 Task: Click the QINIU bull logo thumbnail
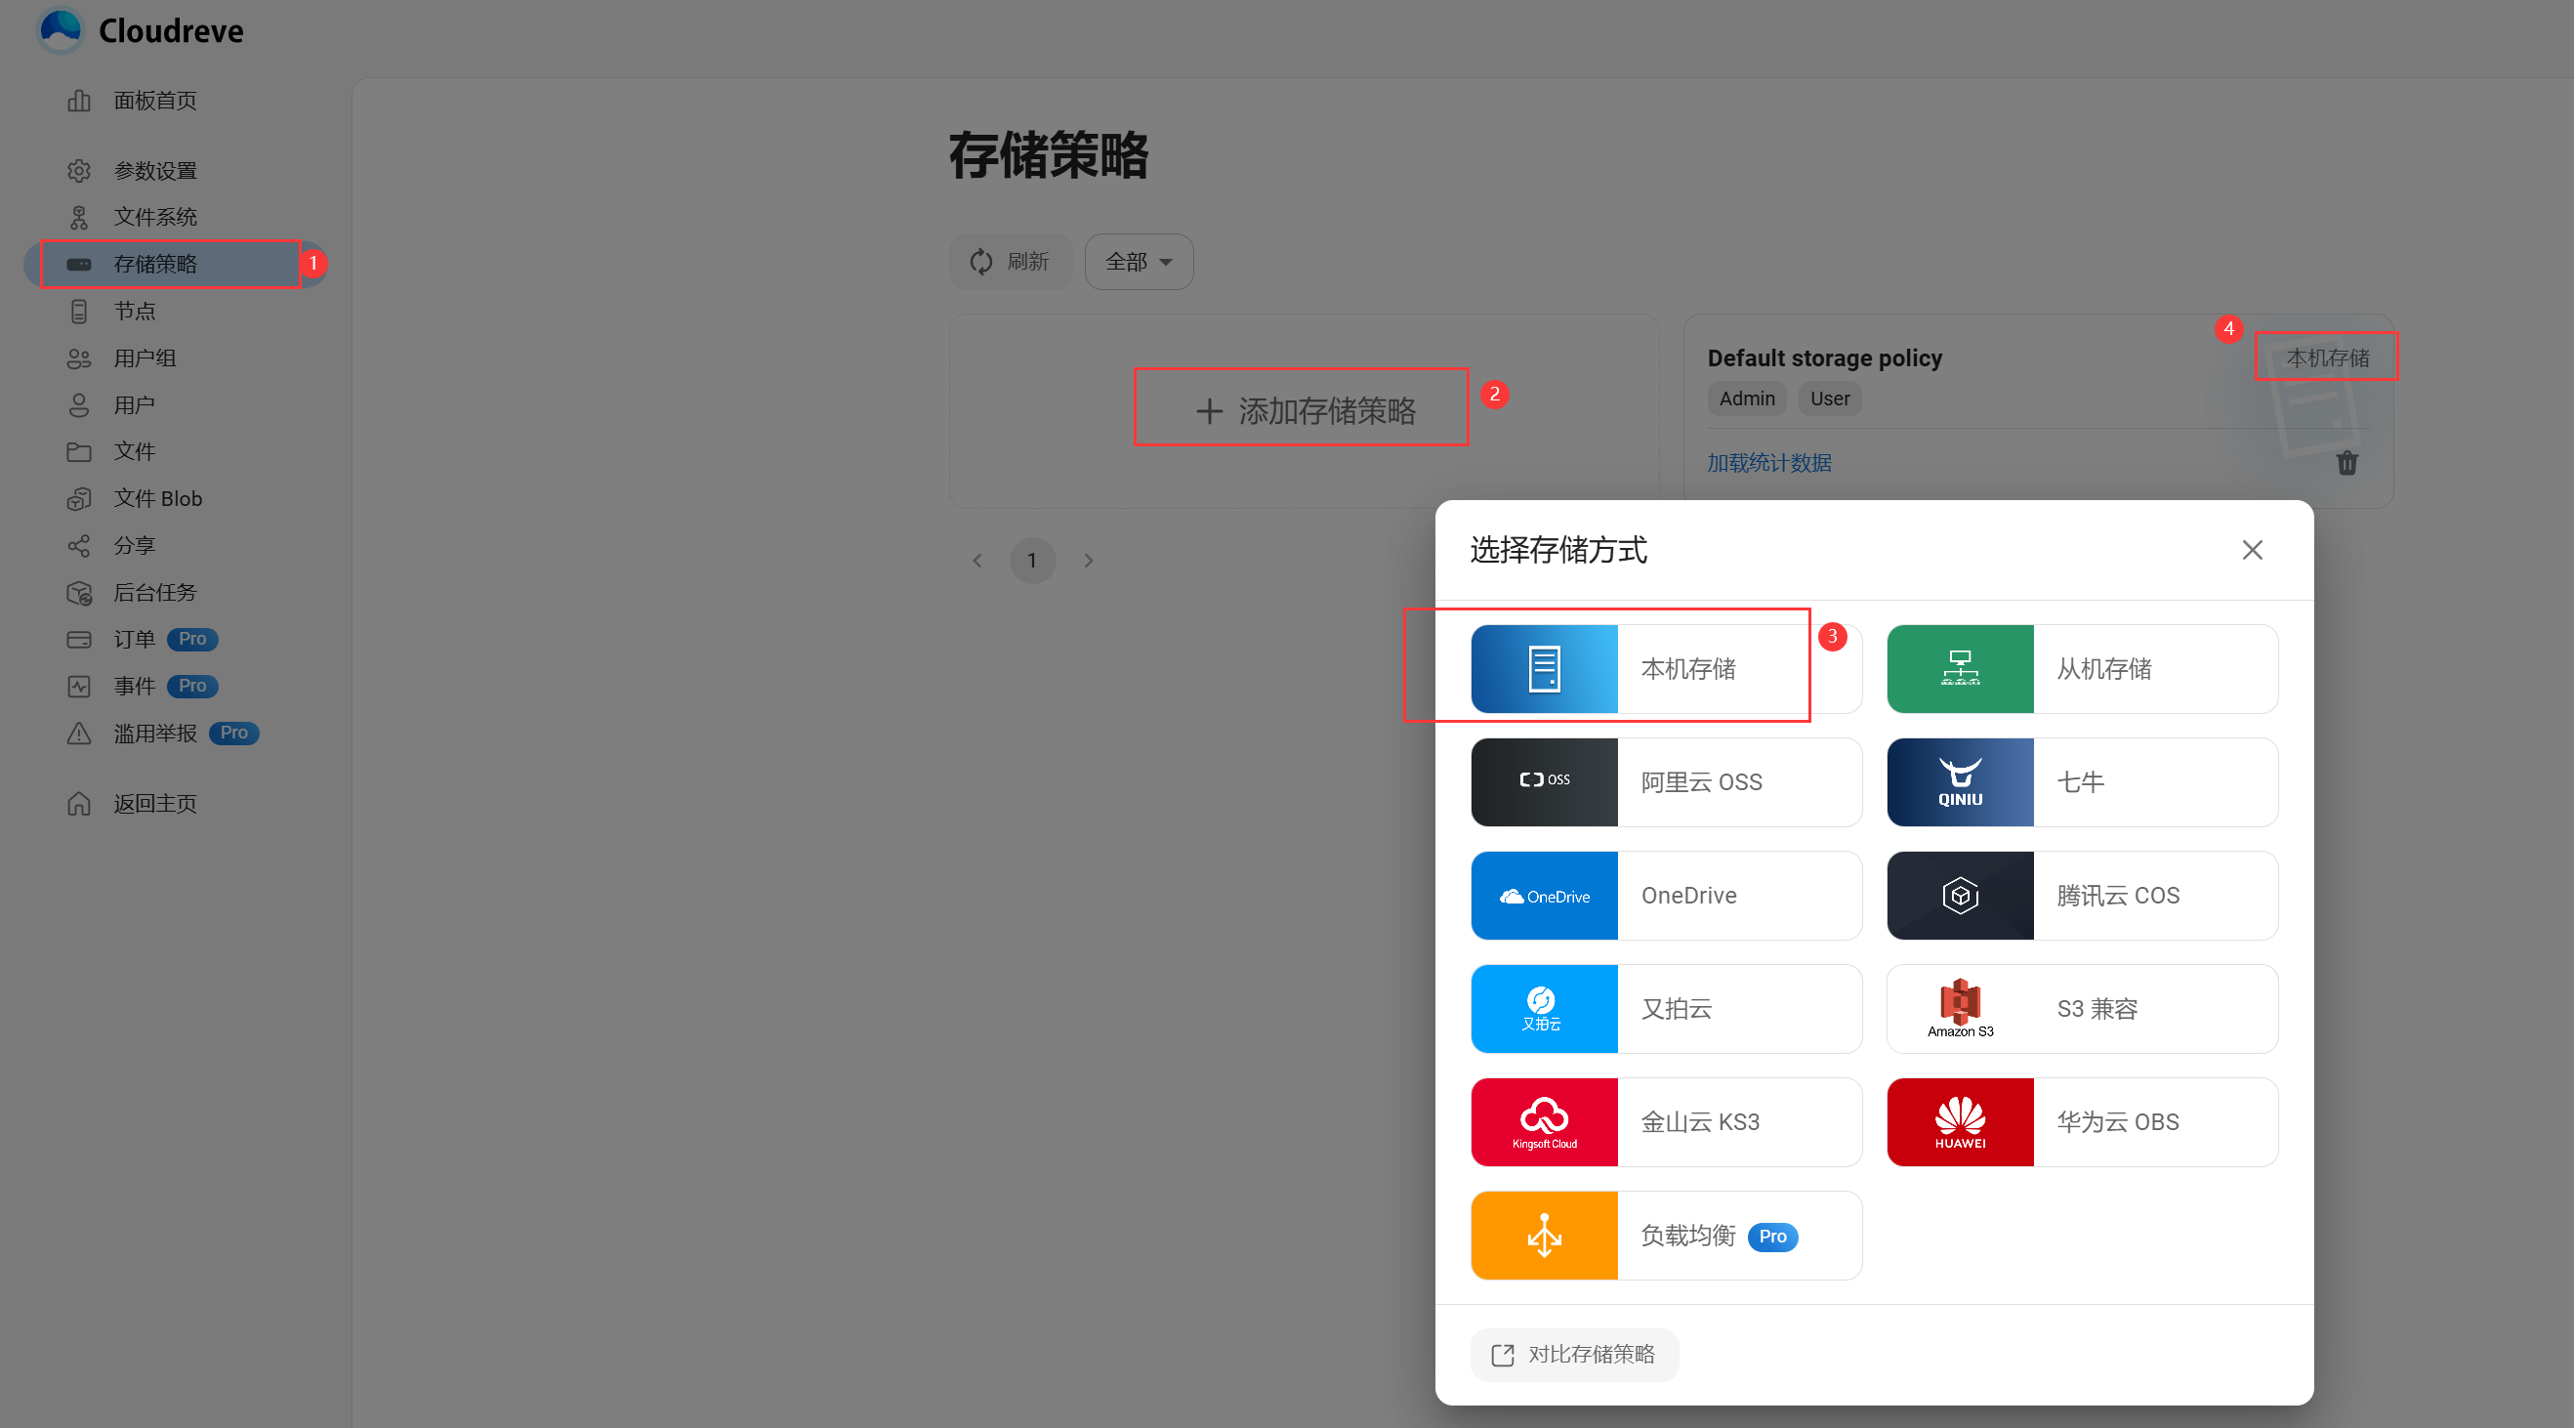point(1960,782)
